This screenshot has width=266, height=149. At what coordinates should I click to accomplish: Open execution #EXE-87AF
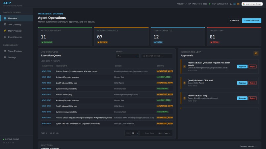46,100
